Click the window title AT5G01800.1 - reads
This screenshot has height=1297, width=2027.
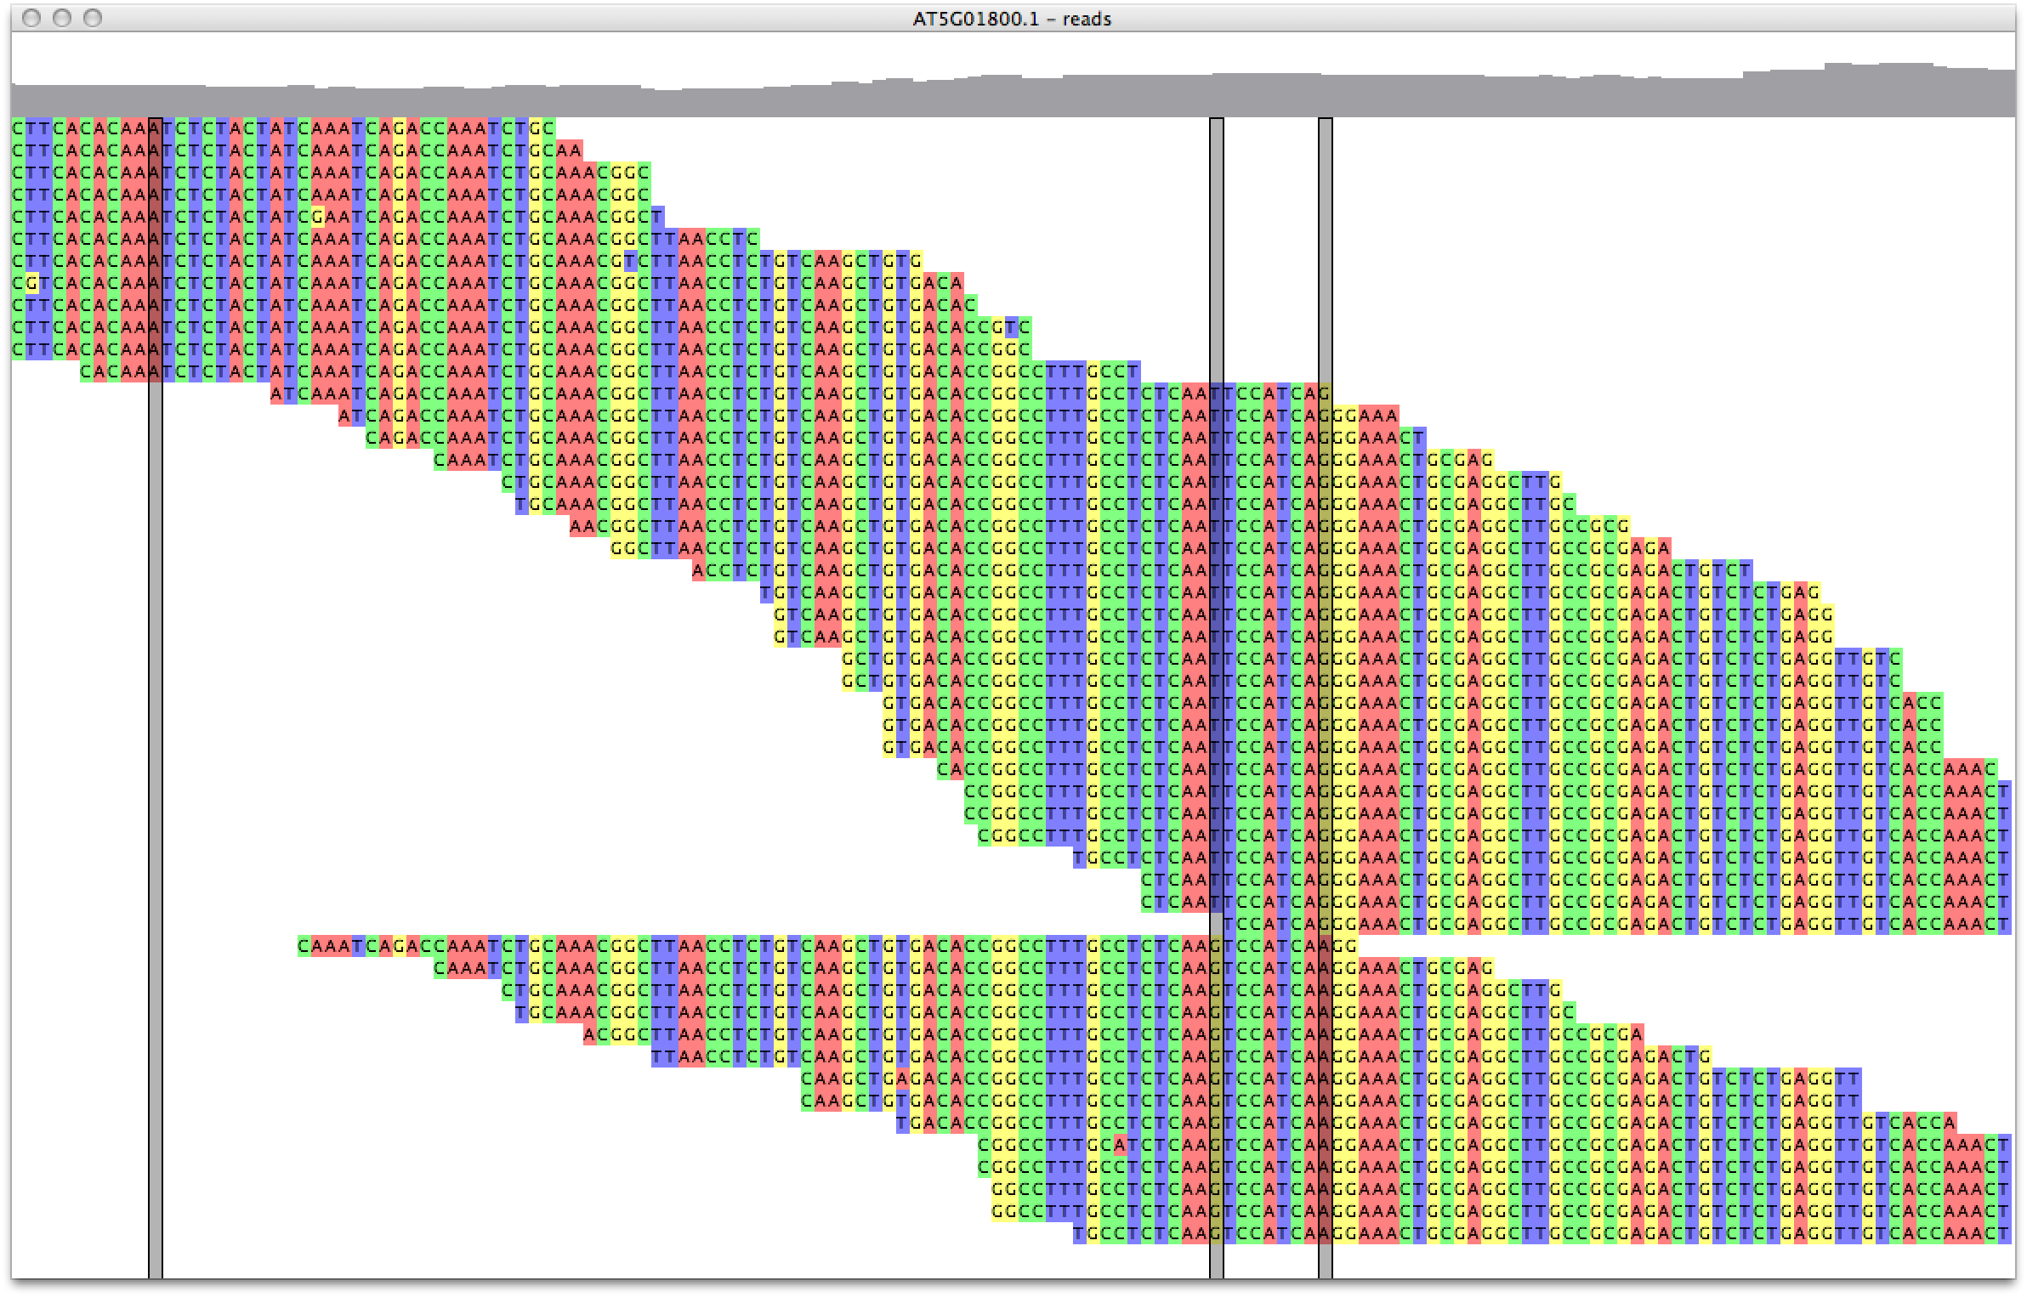click(1012, 19)
